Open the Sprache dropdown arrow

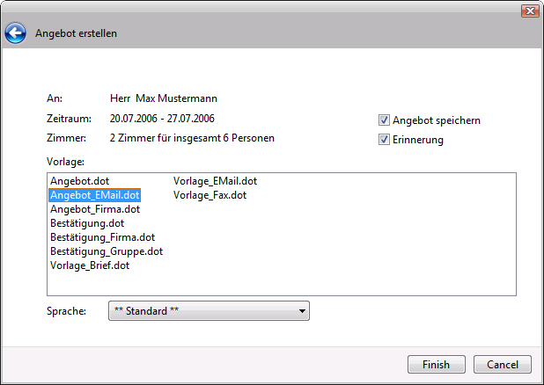tap(302, 311)
